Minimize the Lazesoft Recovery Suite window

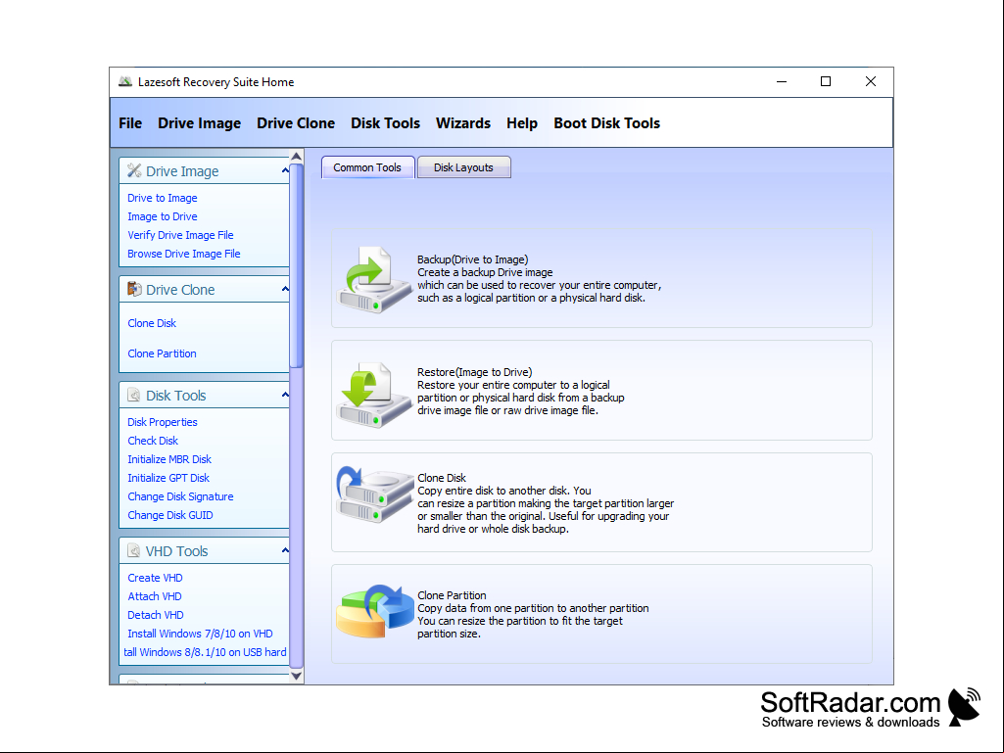[x=782, y=81]
